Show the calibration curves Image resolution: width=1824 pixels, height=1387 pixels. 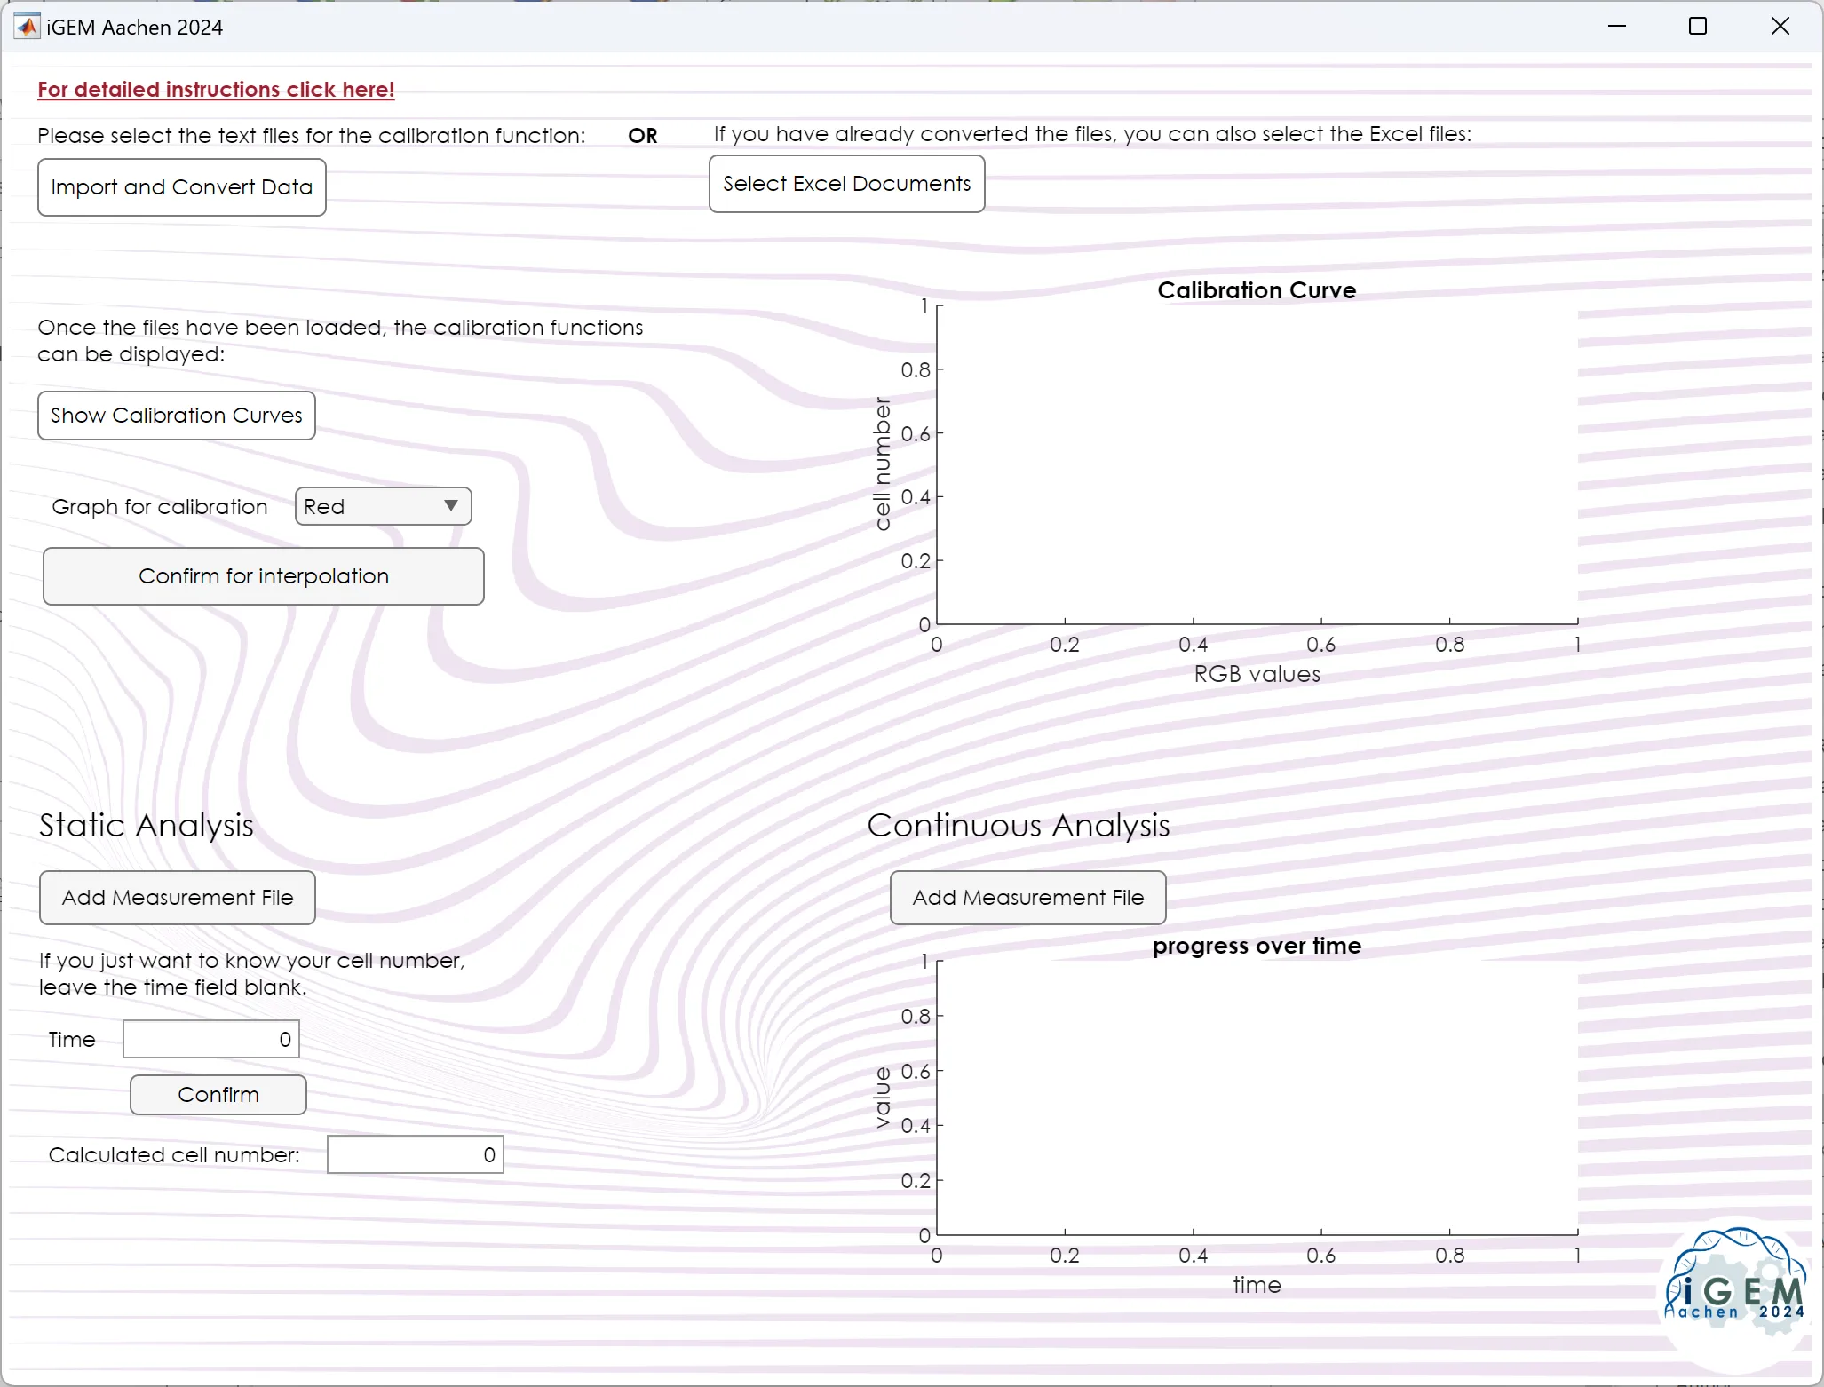[x=176, y=416]
